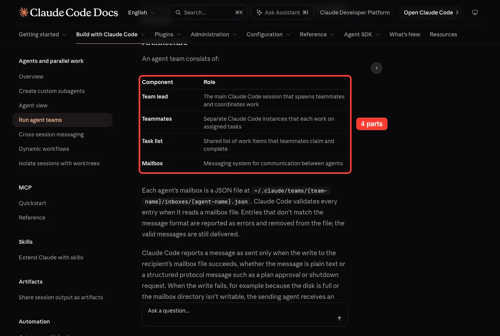Open the Administration dropdown chevron
Viewport: 500px width, 336px height.
235,34
